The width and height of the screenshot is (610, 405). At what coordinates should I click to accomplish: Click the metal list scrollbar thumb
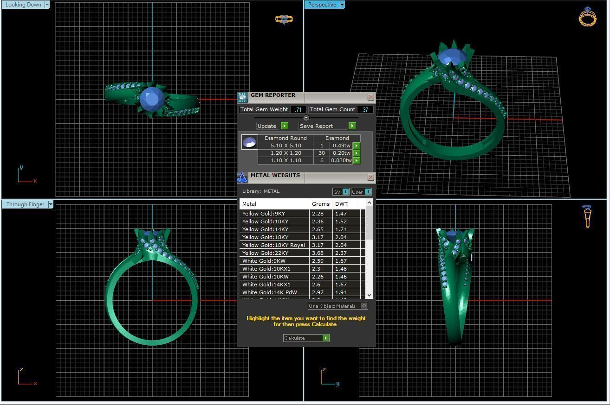(x=370, y=223)
